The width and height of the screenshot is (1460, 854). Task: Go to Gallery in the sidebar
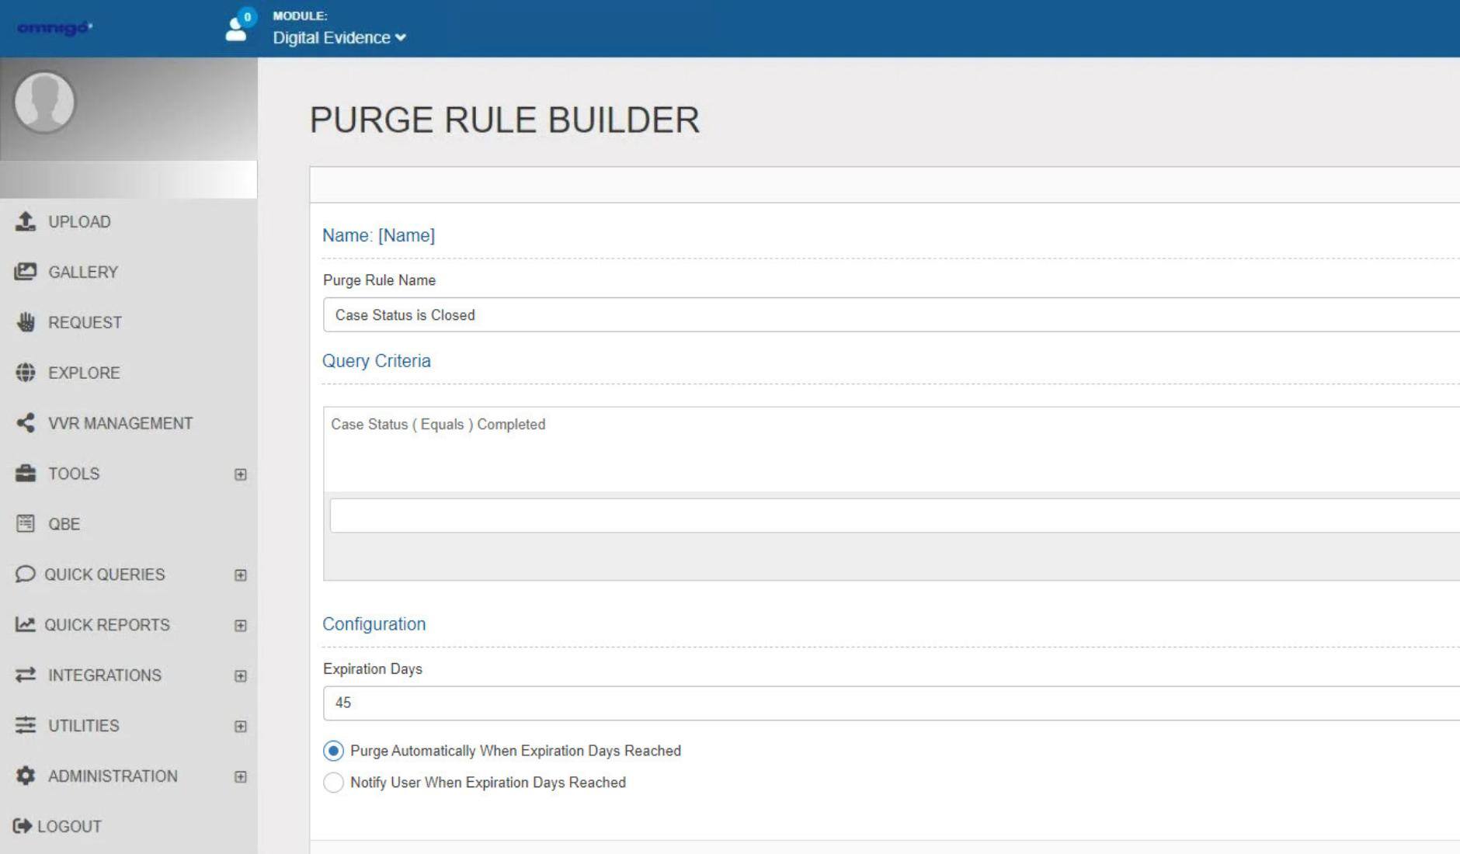(x=83, y=273)
